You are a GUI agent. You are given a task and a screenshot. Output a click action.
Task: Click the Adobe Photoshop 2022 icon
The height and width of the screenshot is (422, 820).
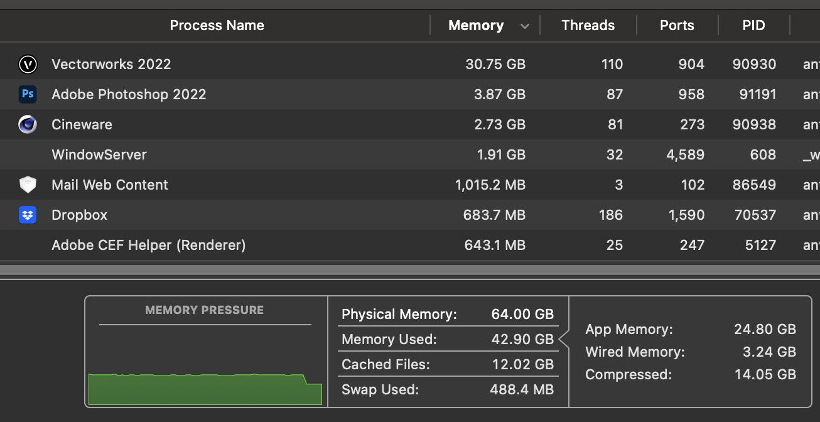(28, 94)
